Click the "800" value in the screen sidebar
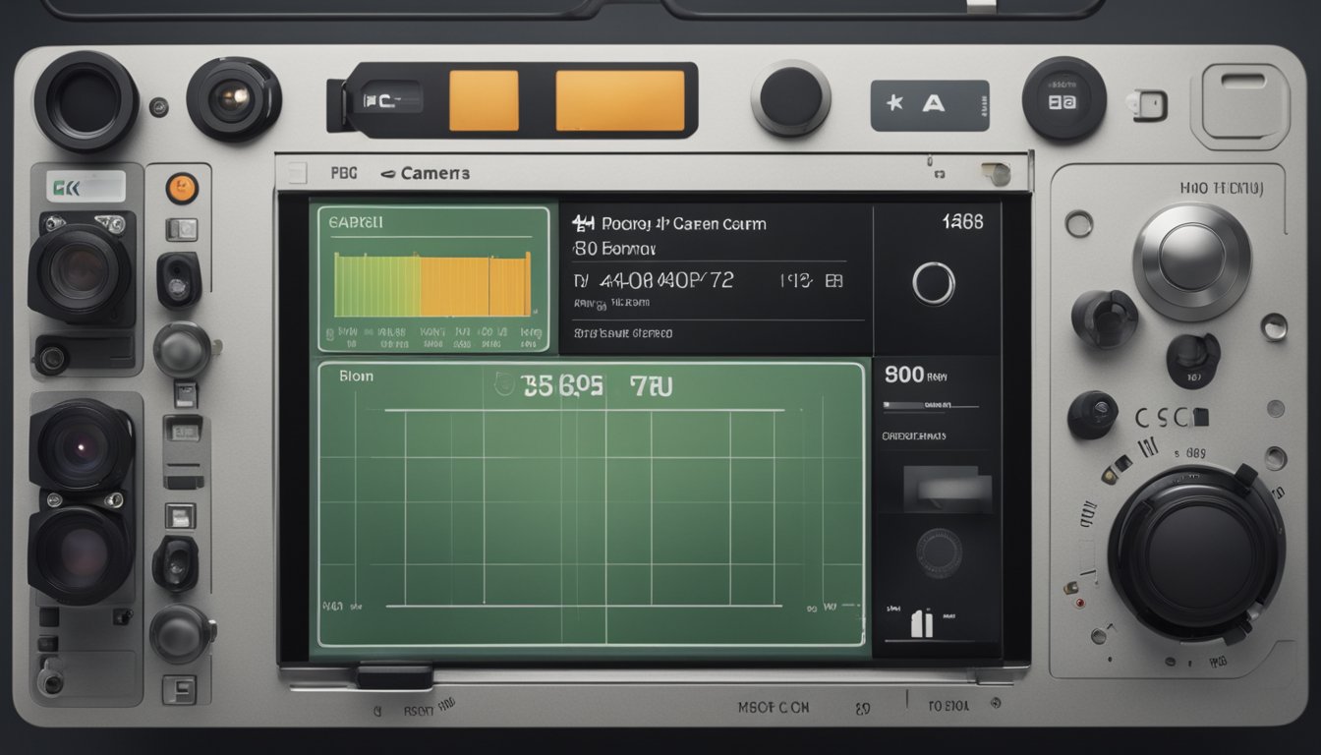Image resolution: width=1321 pixels, height=755 pixels. click(x=904, y=375)
